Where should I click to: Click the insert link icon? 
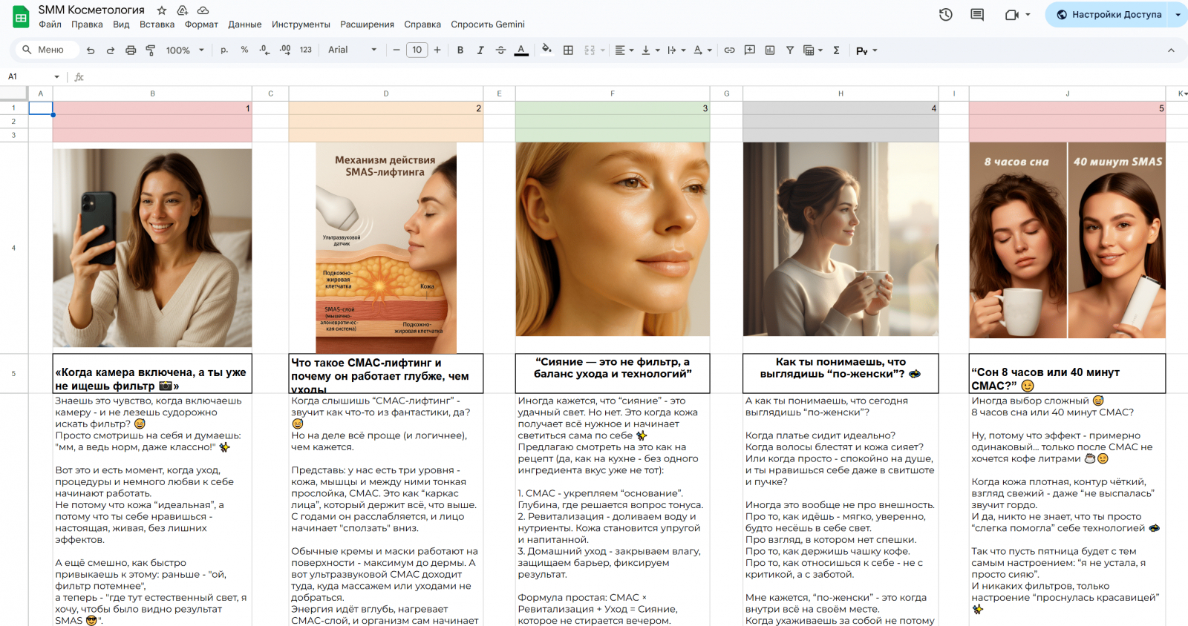tap(730, 50)
